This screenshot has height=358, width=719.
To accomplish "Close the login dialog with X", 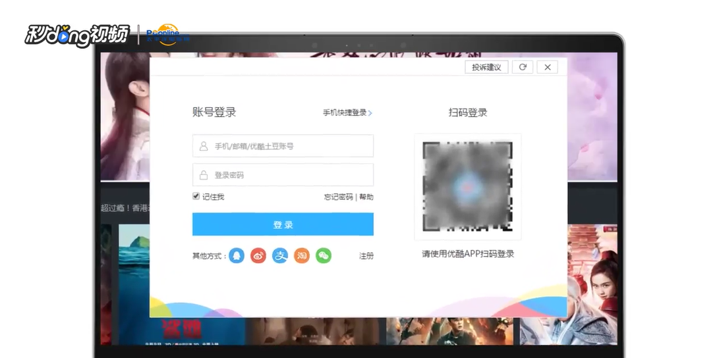I will [x=548, y=67].
